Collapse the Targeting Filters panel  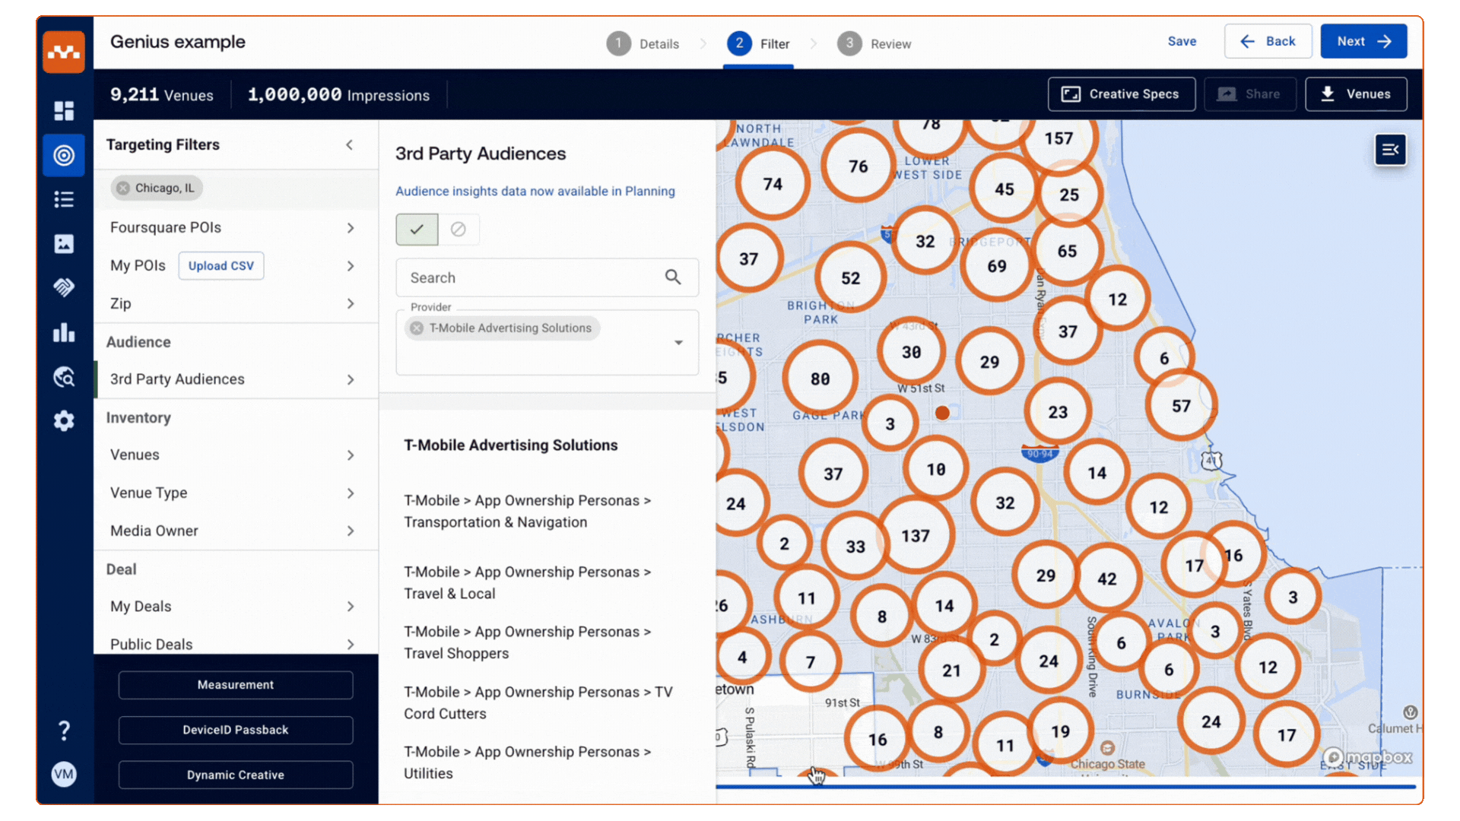pyautogui.click(x=350, y=144)
